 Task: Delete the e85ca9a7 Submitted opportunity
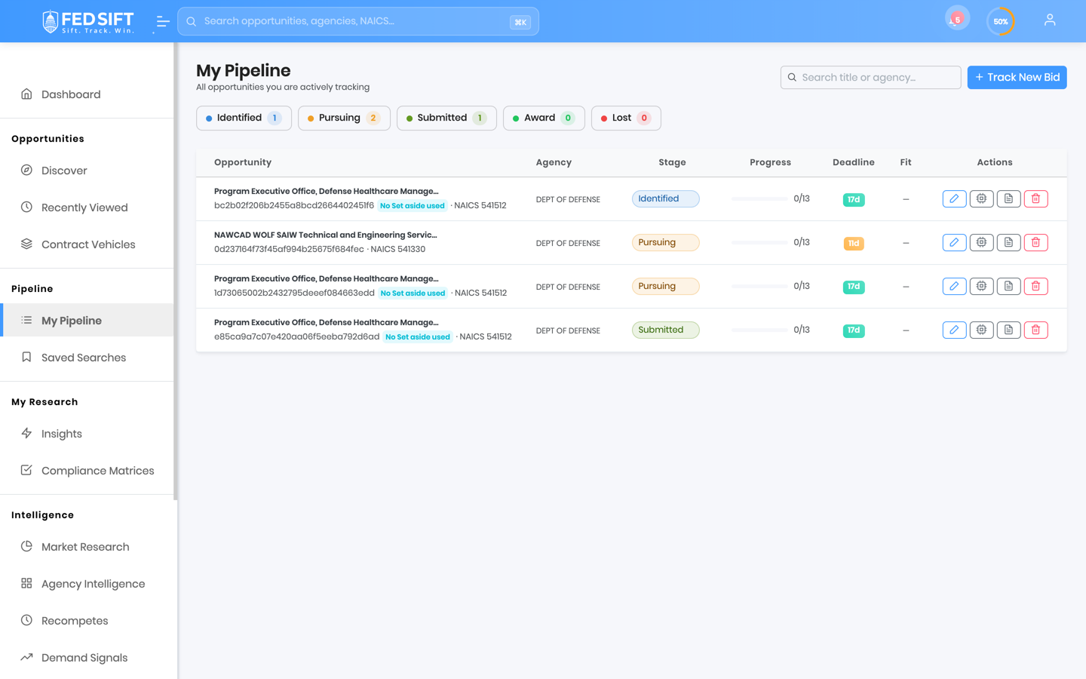1035,330
